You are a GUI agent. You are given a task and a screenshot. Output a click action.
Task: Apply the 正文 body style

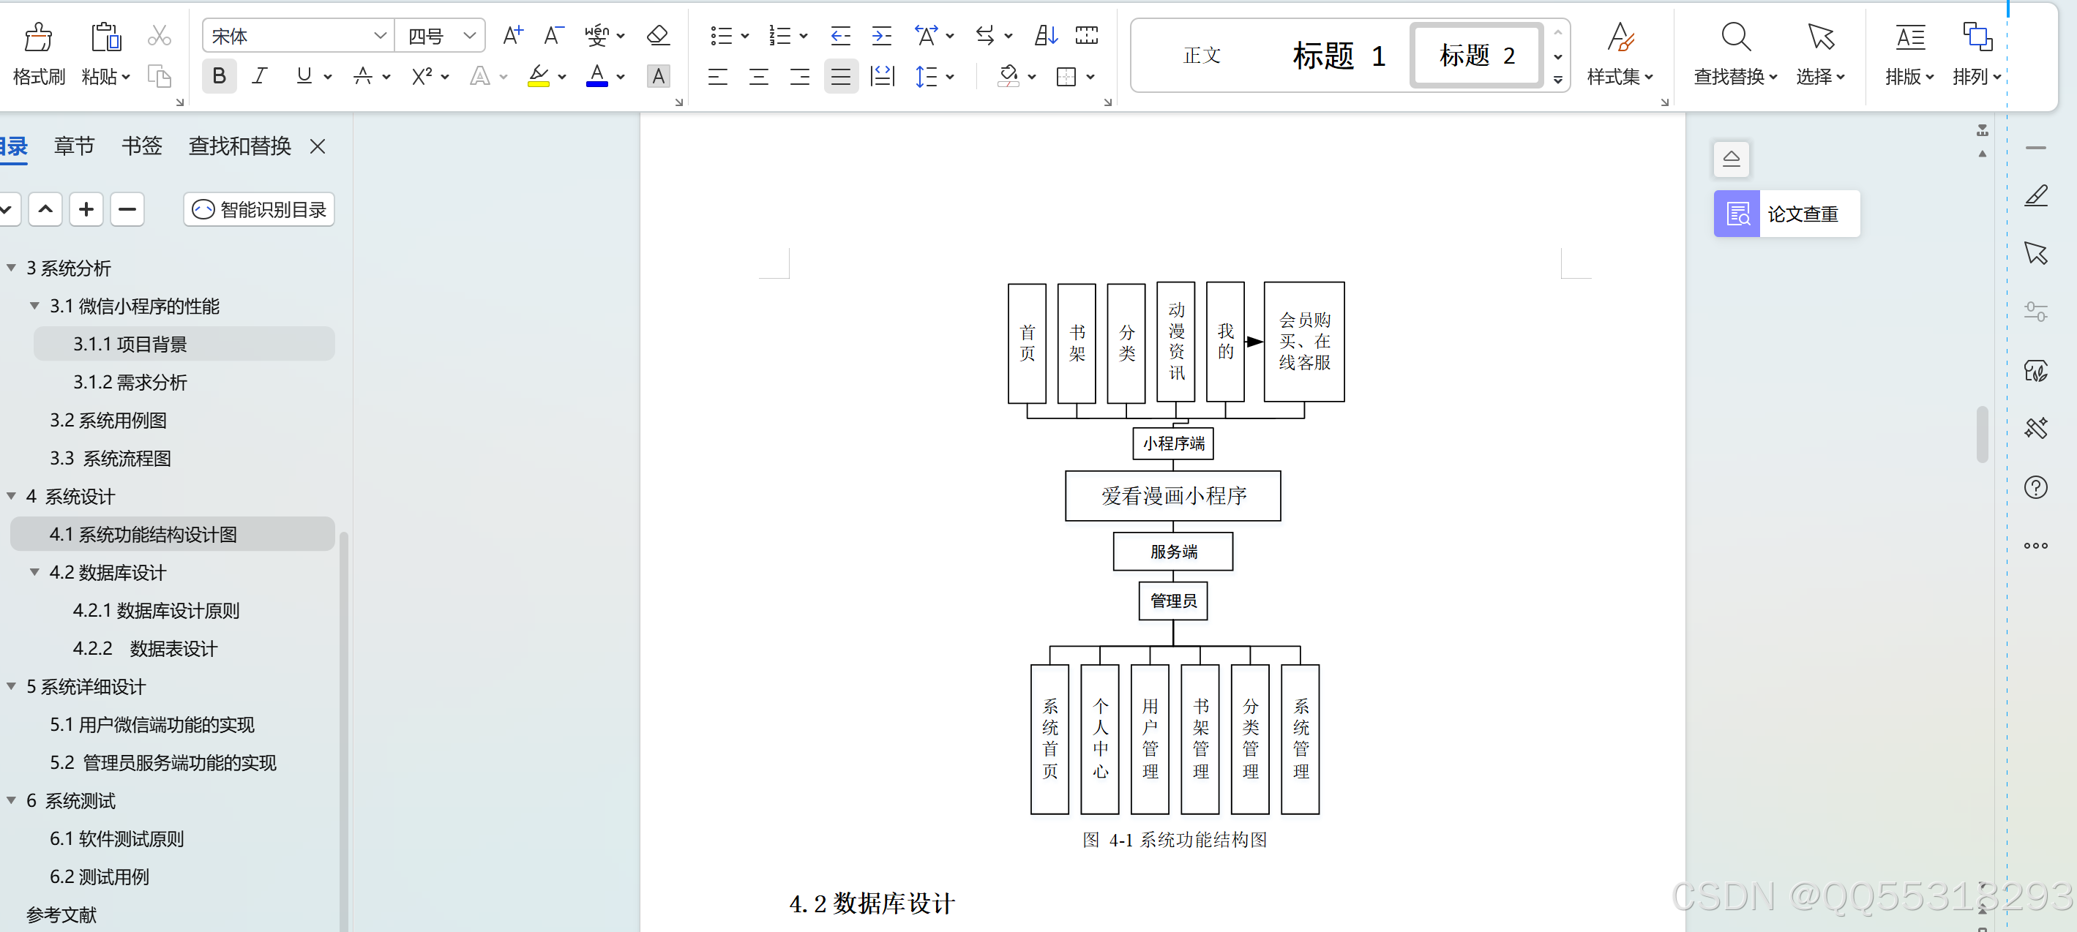pos(1202,55)
